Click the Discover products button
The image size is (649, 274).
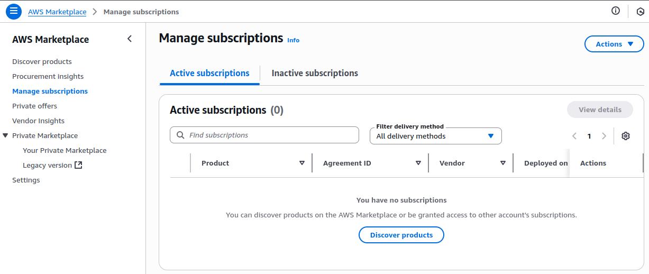pyautogui.click(x=401, y=235)
